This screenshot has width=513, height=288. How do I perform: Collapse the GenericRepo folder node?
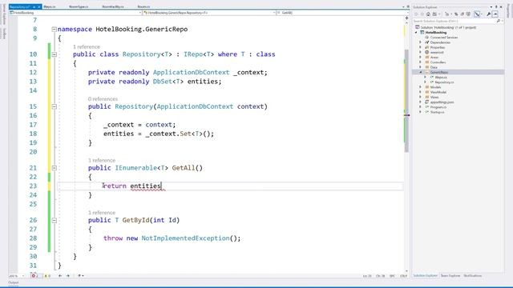(x=421, y=72)
